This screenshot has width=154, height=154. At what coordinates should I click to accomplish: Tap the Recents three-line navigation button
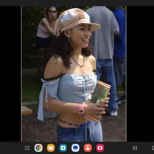(135, 148)
